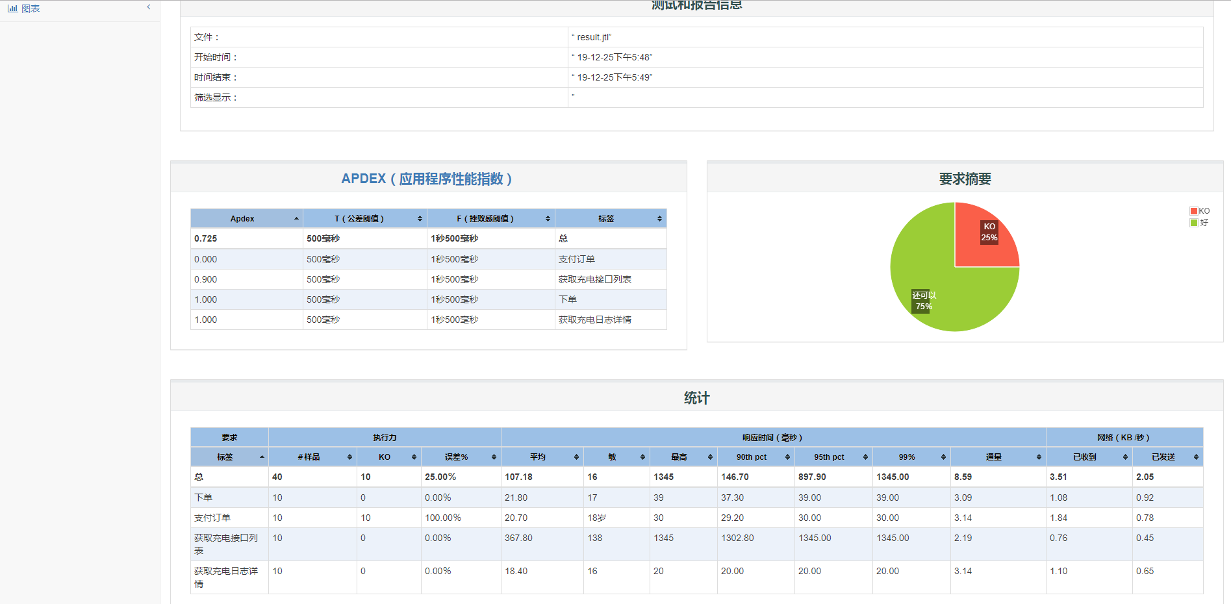Sort by T (公差阈值) column
The width and height of the screenshot is (1231, 604).
[365, 218]
